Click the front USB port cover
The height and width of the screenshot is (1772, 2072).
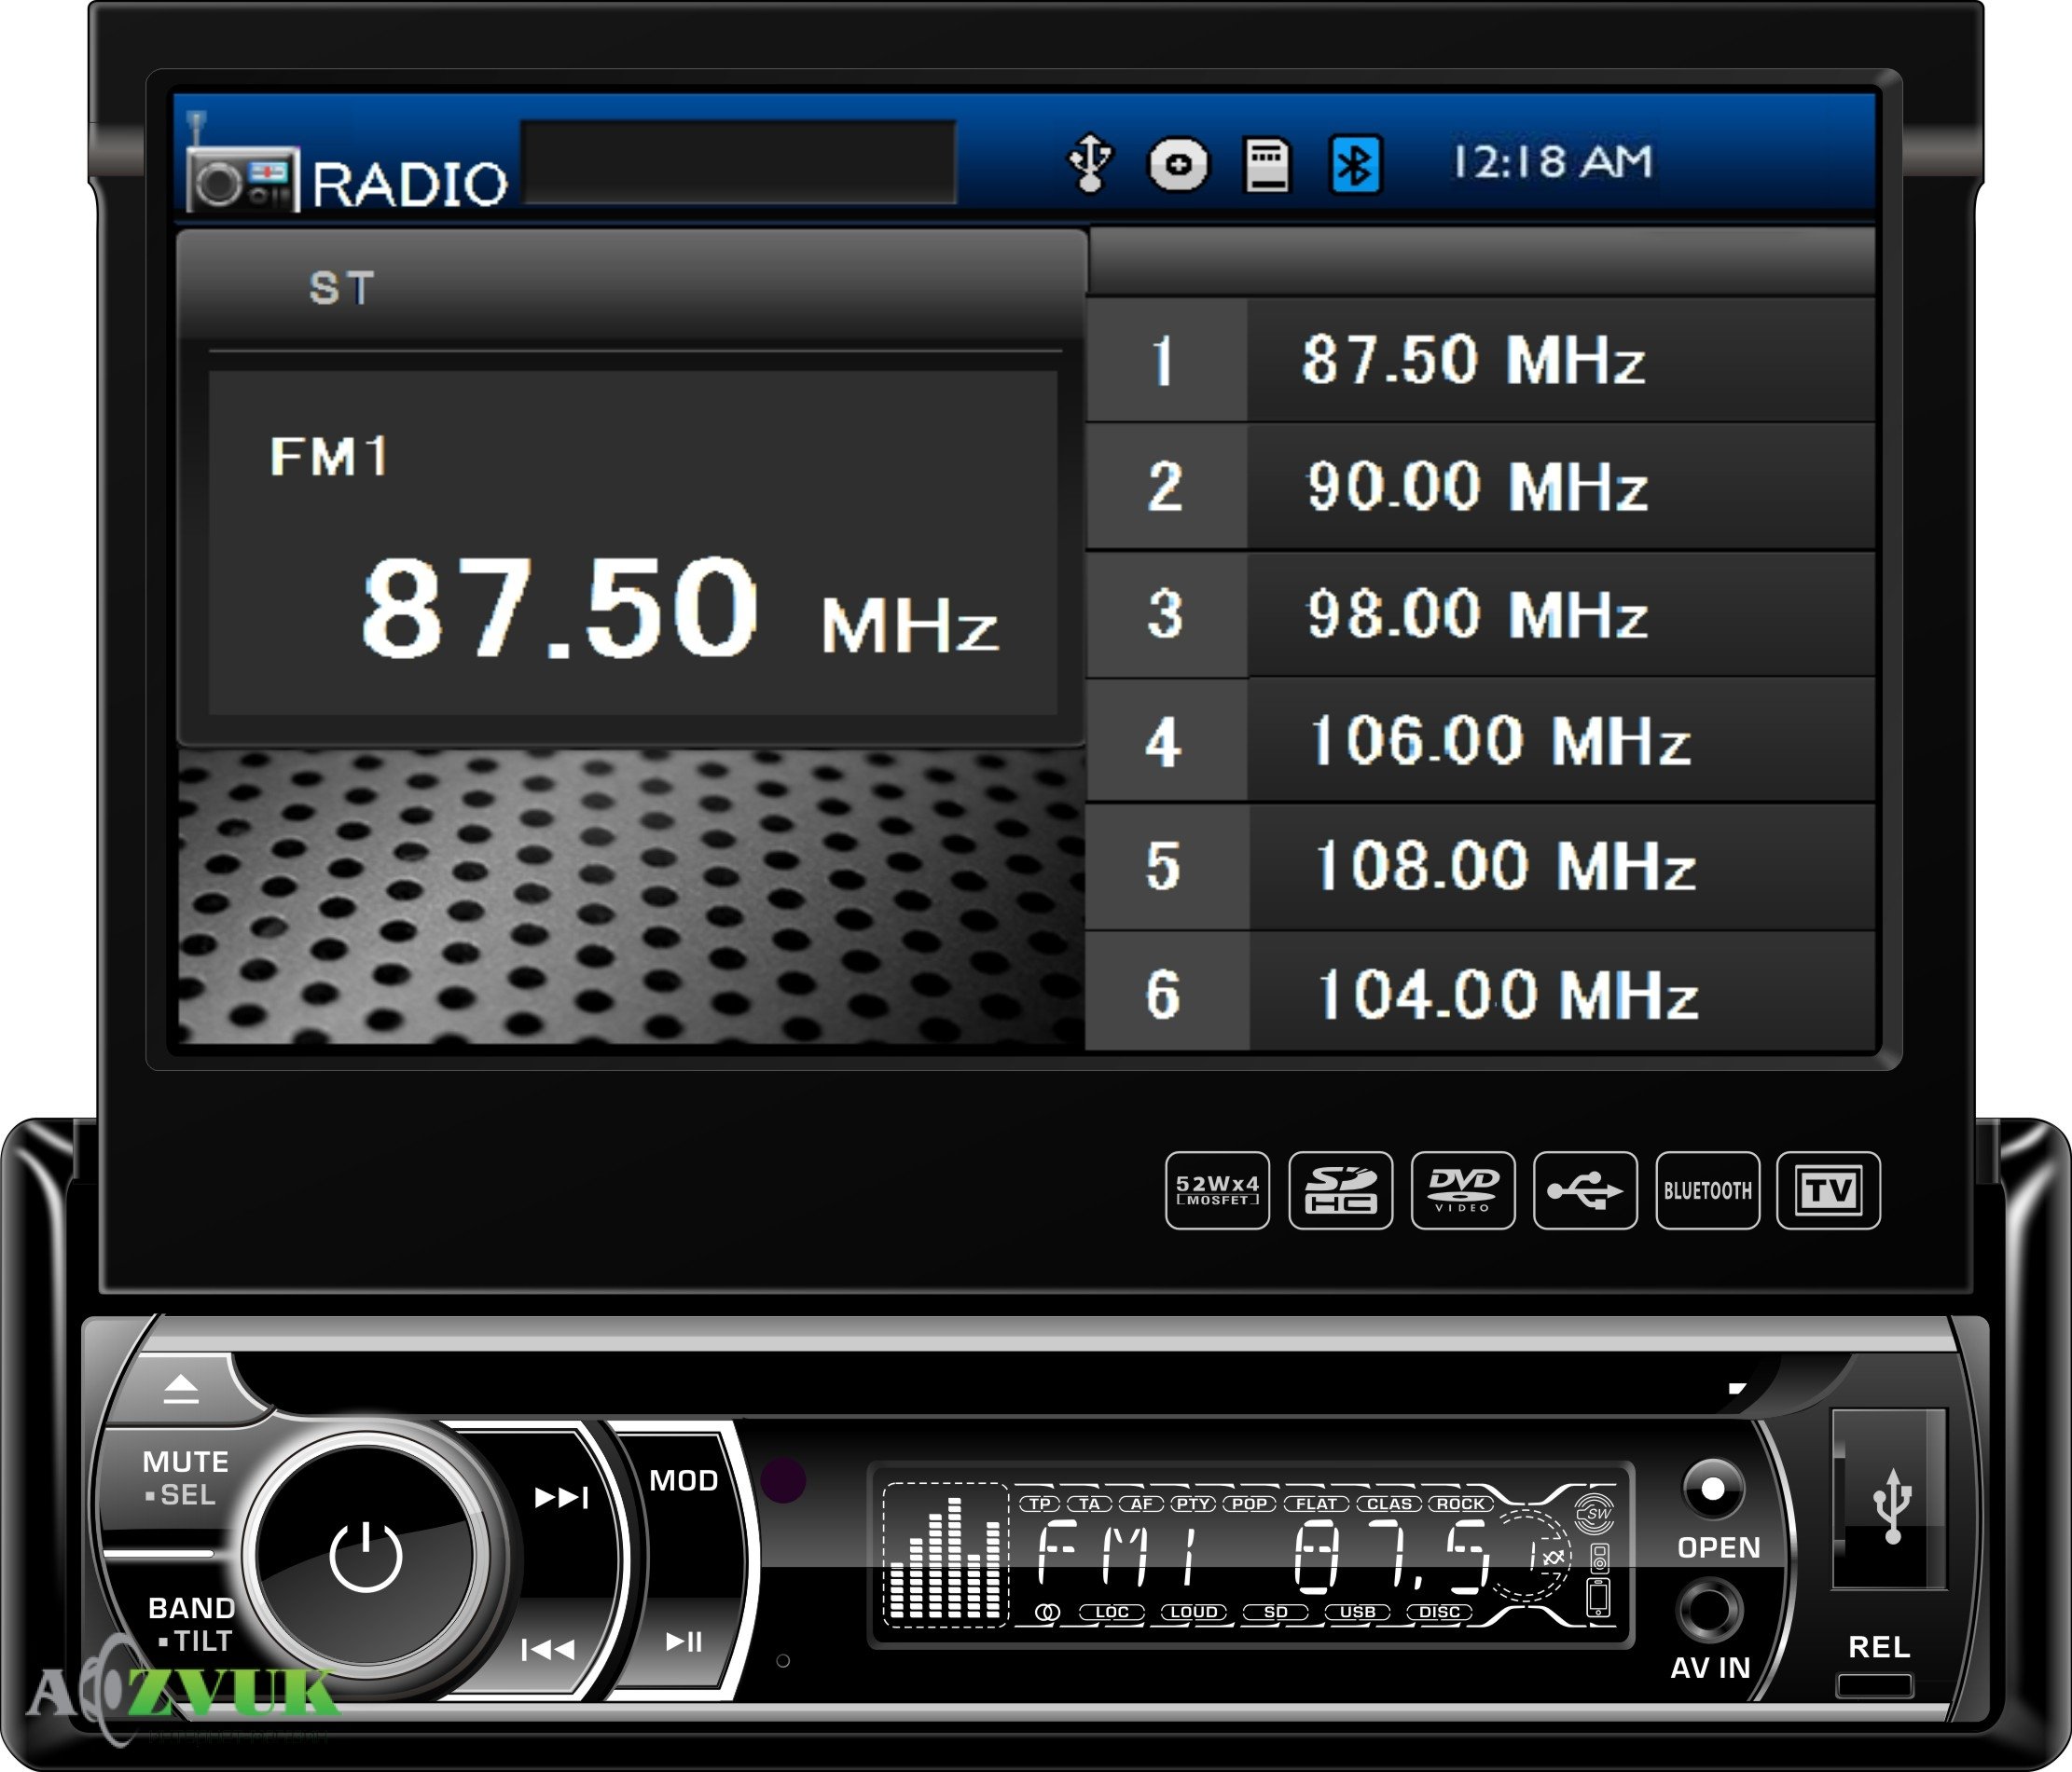[x=1889, y=1498]
